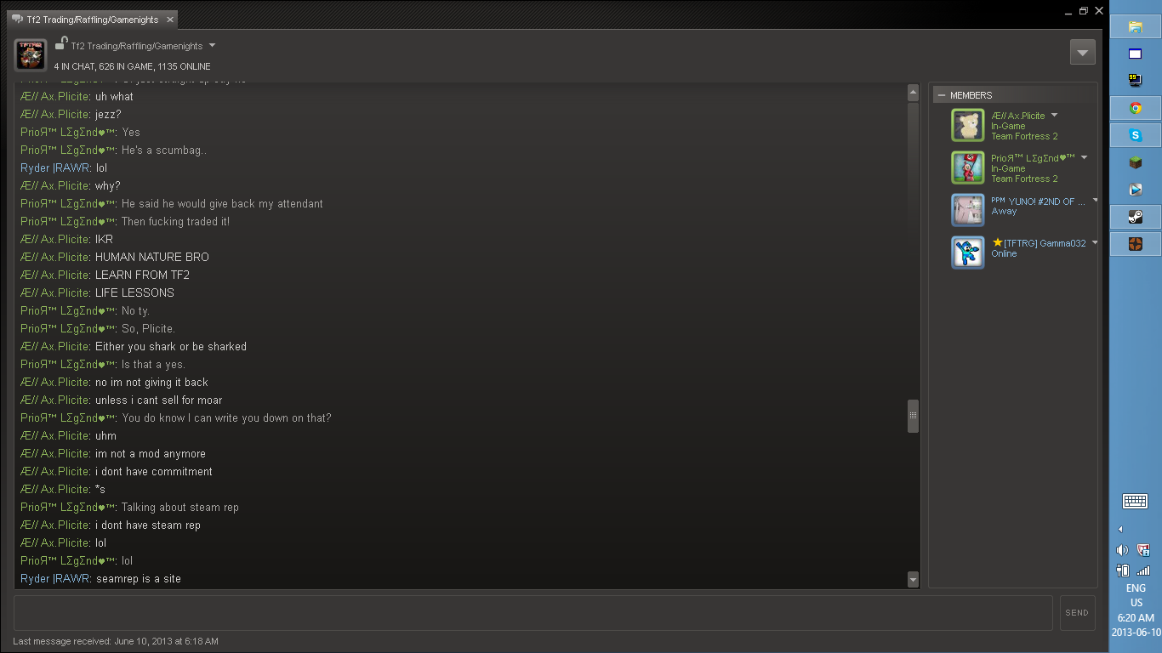Expand the dropdown beside Gamma032 member
This screenshot has height=653, width=1162.
coord(1094,242)
